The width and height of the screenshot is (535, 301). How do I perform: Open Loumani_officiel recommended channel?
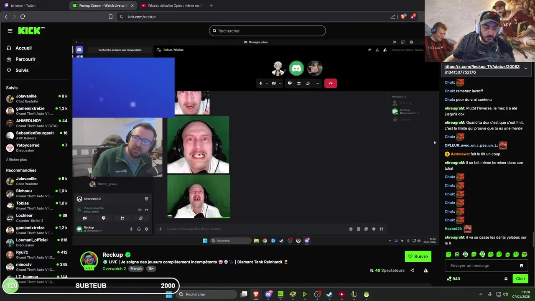[x=37, y=242]
